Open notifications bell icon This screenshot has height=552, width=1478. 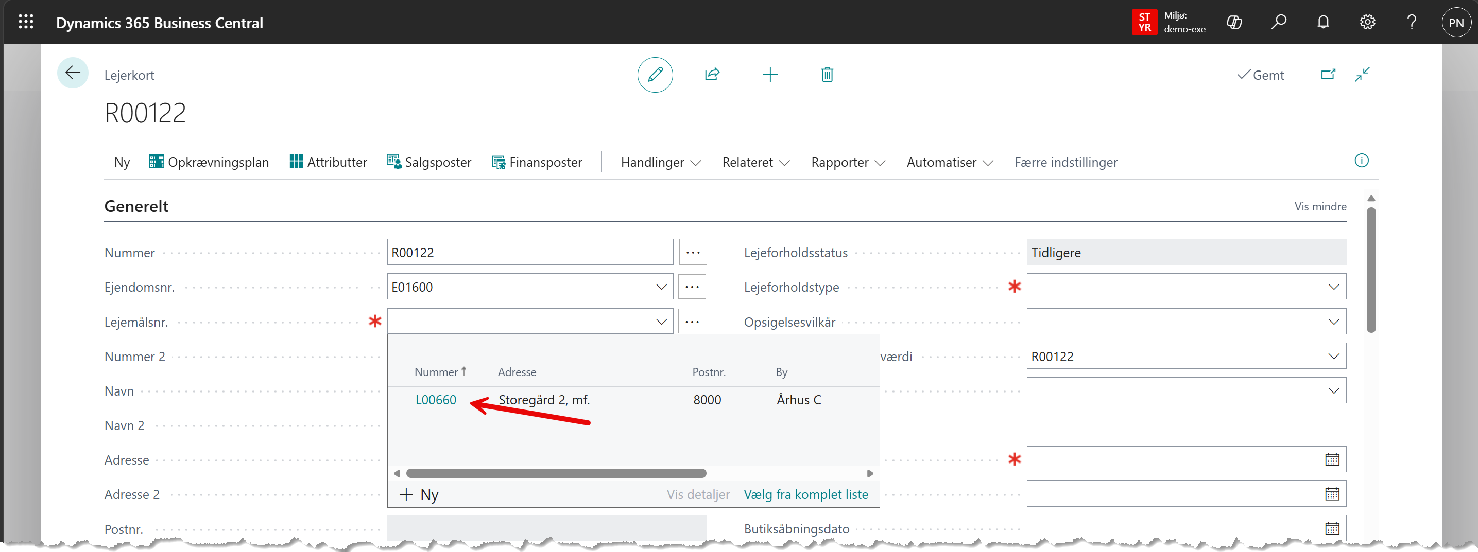coord(1323,22)
